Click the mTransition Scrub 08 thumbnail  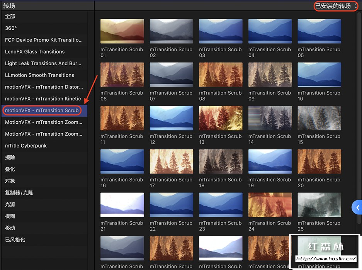pos(221,75)
